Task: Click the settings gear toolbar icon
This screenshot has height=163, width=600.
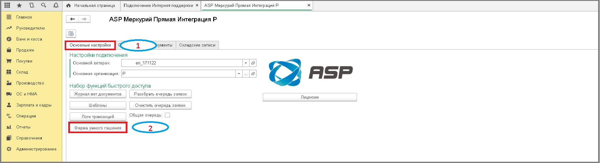Action: pyautogui.click(x=71, y=34)
